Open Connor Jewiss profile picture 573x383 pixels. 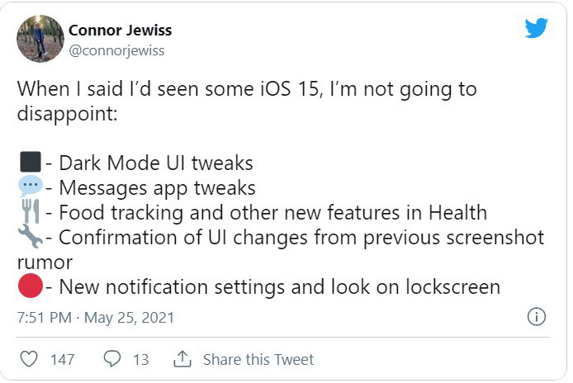tap(40, 39)
